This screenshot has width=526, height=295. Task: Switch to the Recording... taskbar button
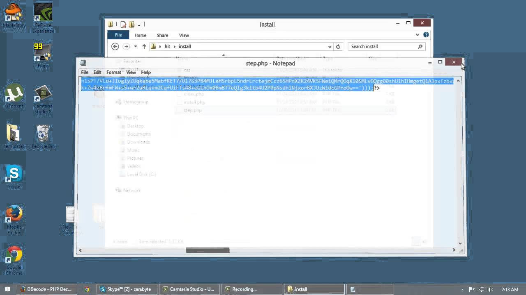(252, 289)
